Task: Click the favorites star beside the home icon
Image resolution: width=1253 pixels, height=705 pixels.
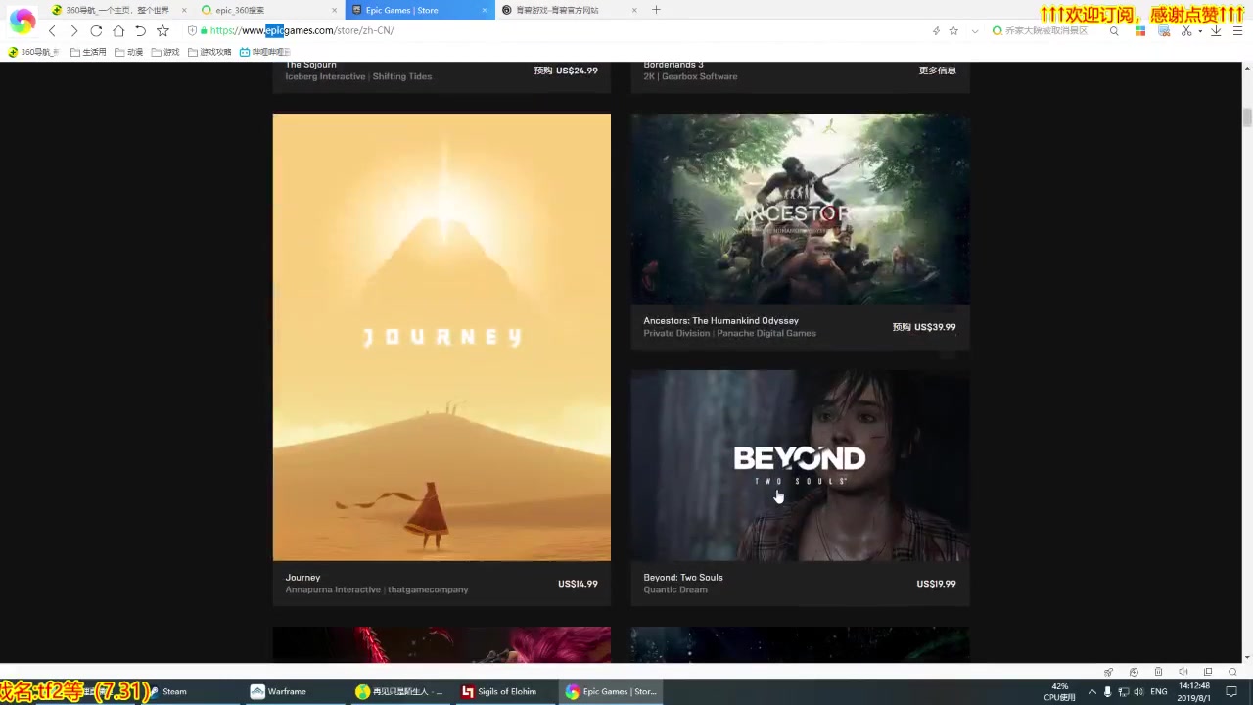Action: coord(162,31)
